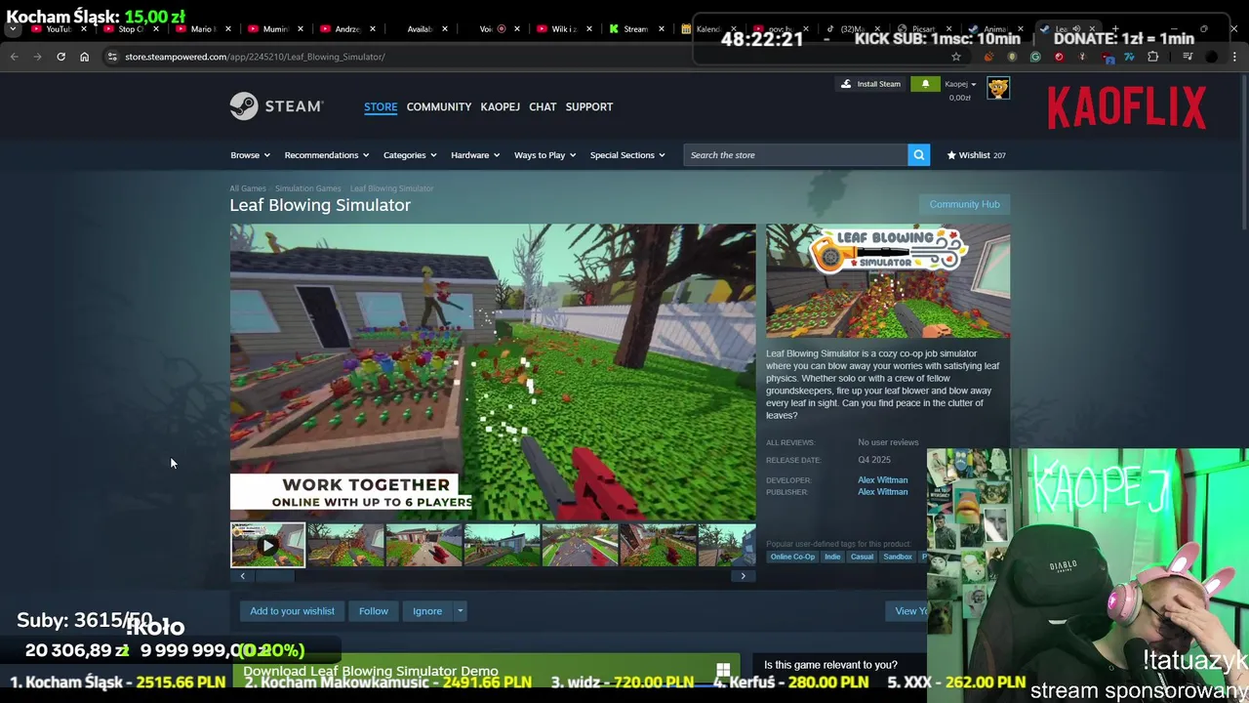This screenshot has height=703, width=1249.
Task: Click the game header capsule image
Action: click(888, 281)
